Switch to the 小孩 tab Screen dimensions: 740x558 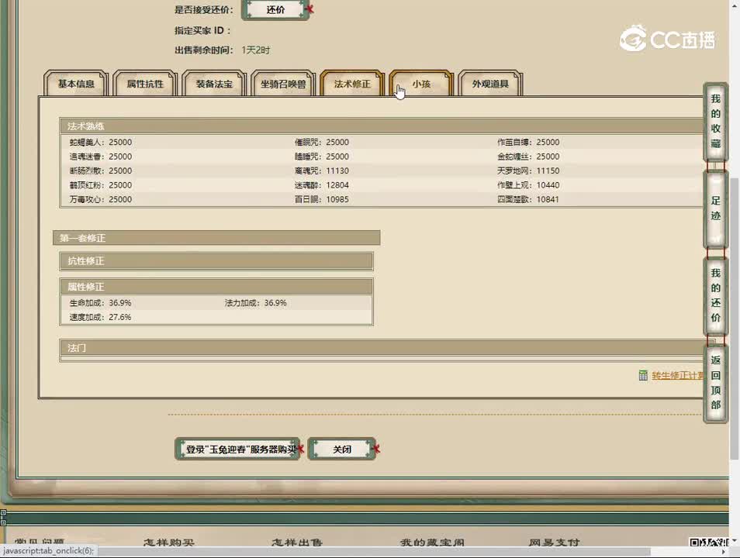point(421,84)
